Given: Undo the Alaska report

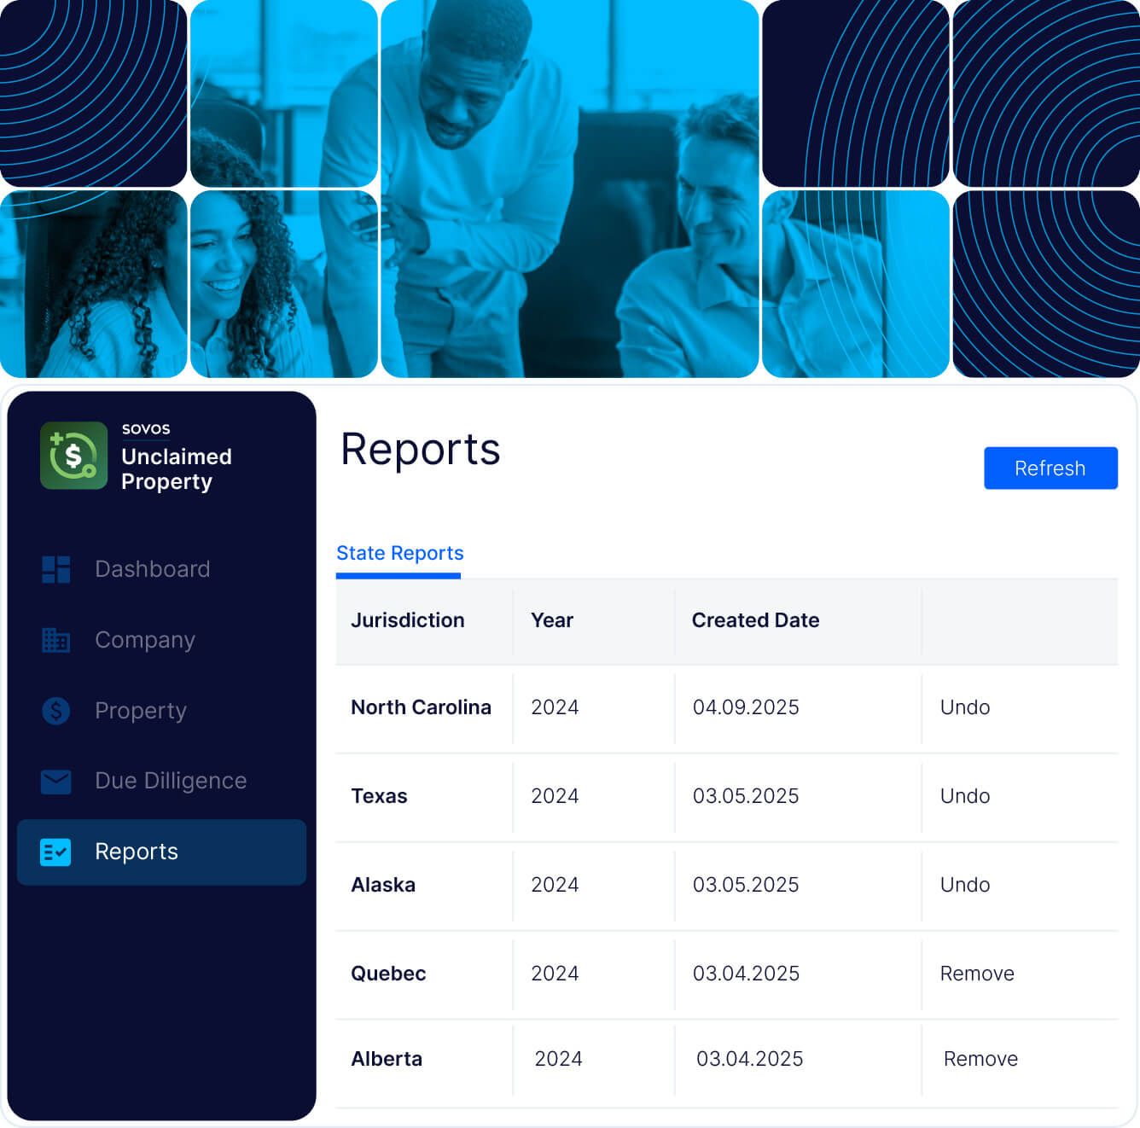Looking at the screenshot, I should 964,885.
